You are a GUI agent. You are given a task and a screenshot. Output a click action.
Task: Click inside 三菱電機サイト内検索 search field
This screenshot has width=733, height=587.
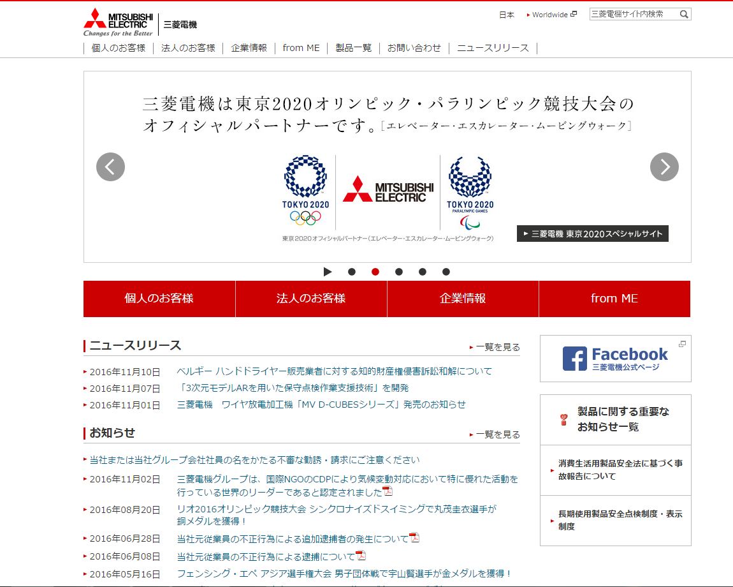coord(634,14)
